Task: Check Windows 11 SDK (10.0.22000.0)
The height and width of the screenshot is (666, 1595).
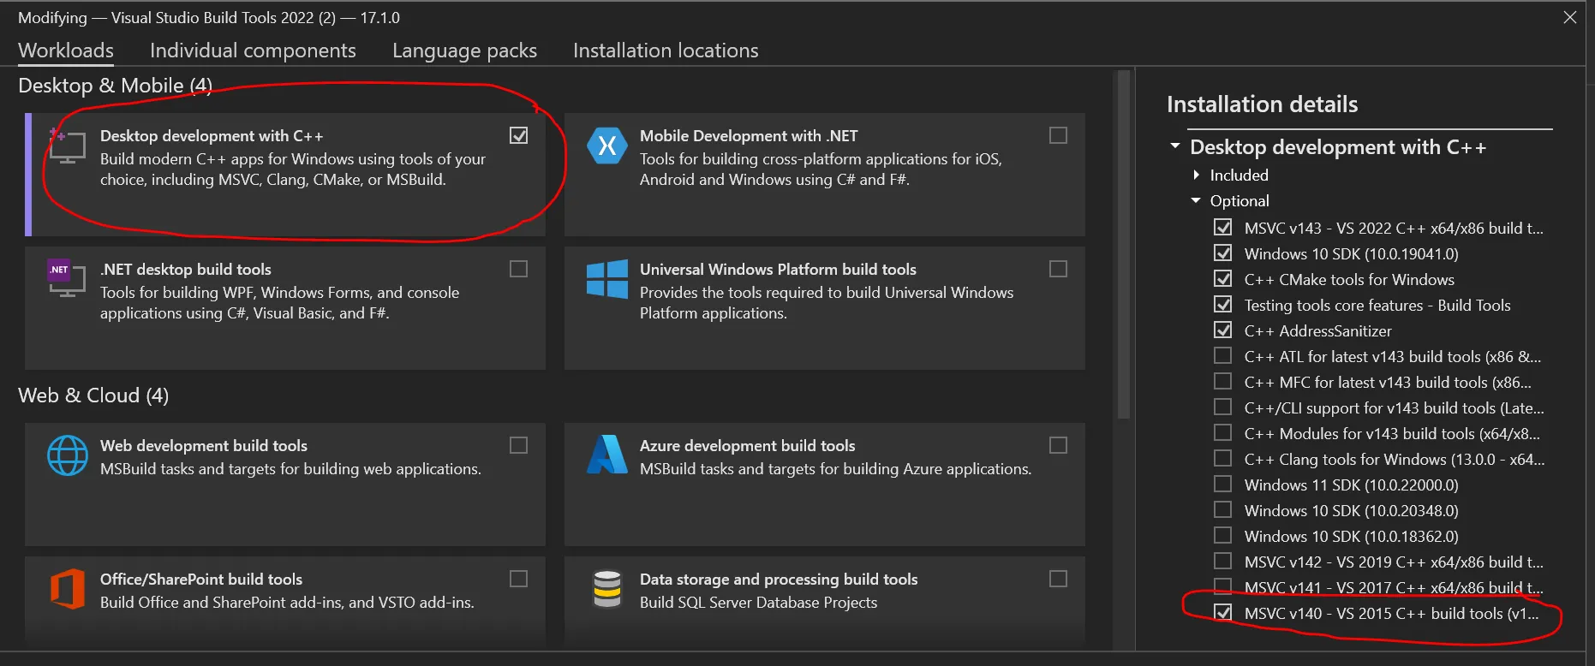Action: click(x=1222, y=485)
